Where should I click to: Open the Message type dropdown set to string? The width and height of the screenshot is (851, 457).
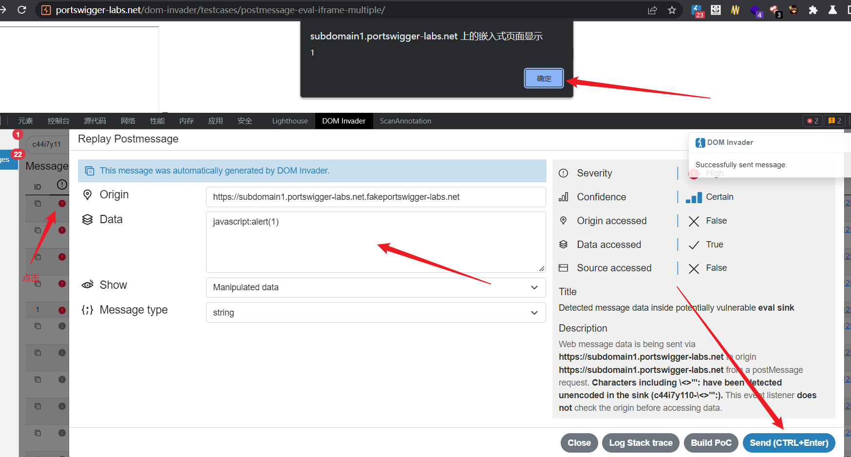[376, 313]
